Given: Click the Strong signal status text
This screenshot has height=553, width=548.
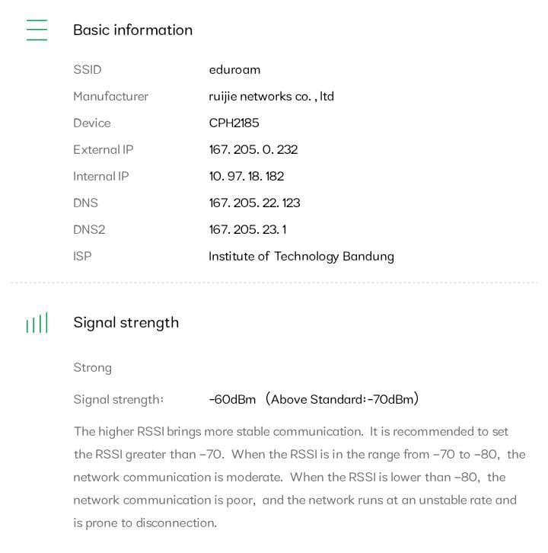Looking at the screenshot, I should 92,367.
